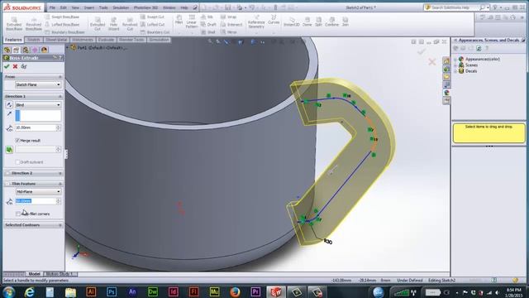Cancel sketch with the viewport corner red X
Screen dimensions: 529x298
(x=431, y=62)
